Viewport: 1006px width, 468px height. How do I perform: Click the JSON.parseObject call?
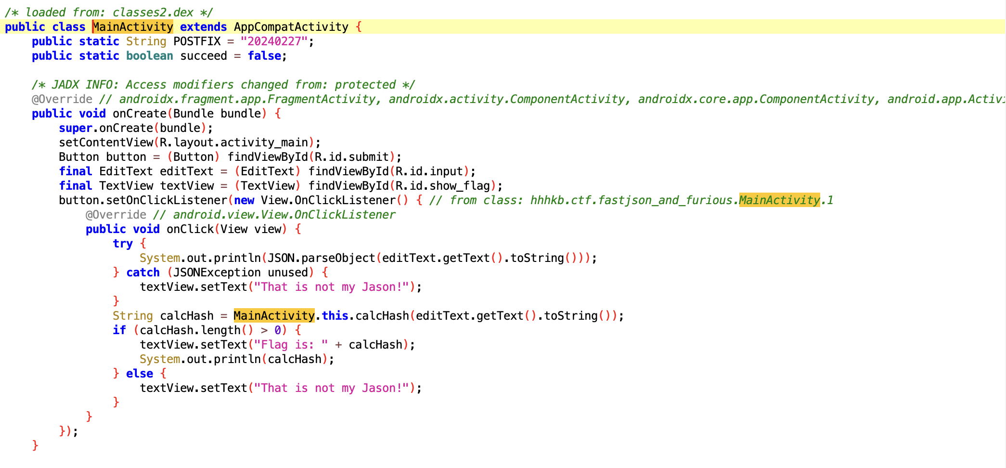tap(322, 258)
